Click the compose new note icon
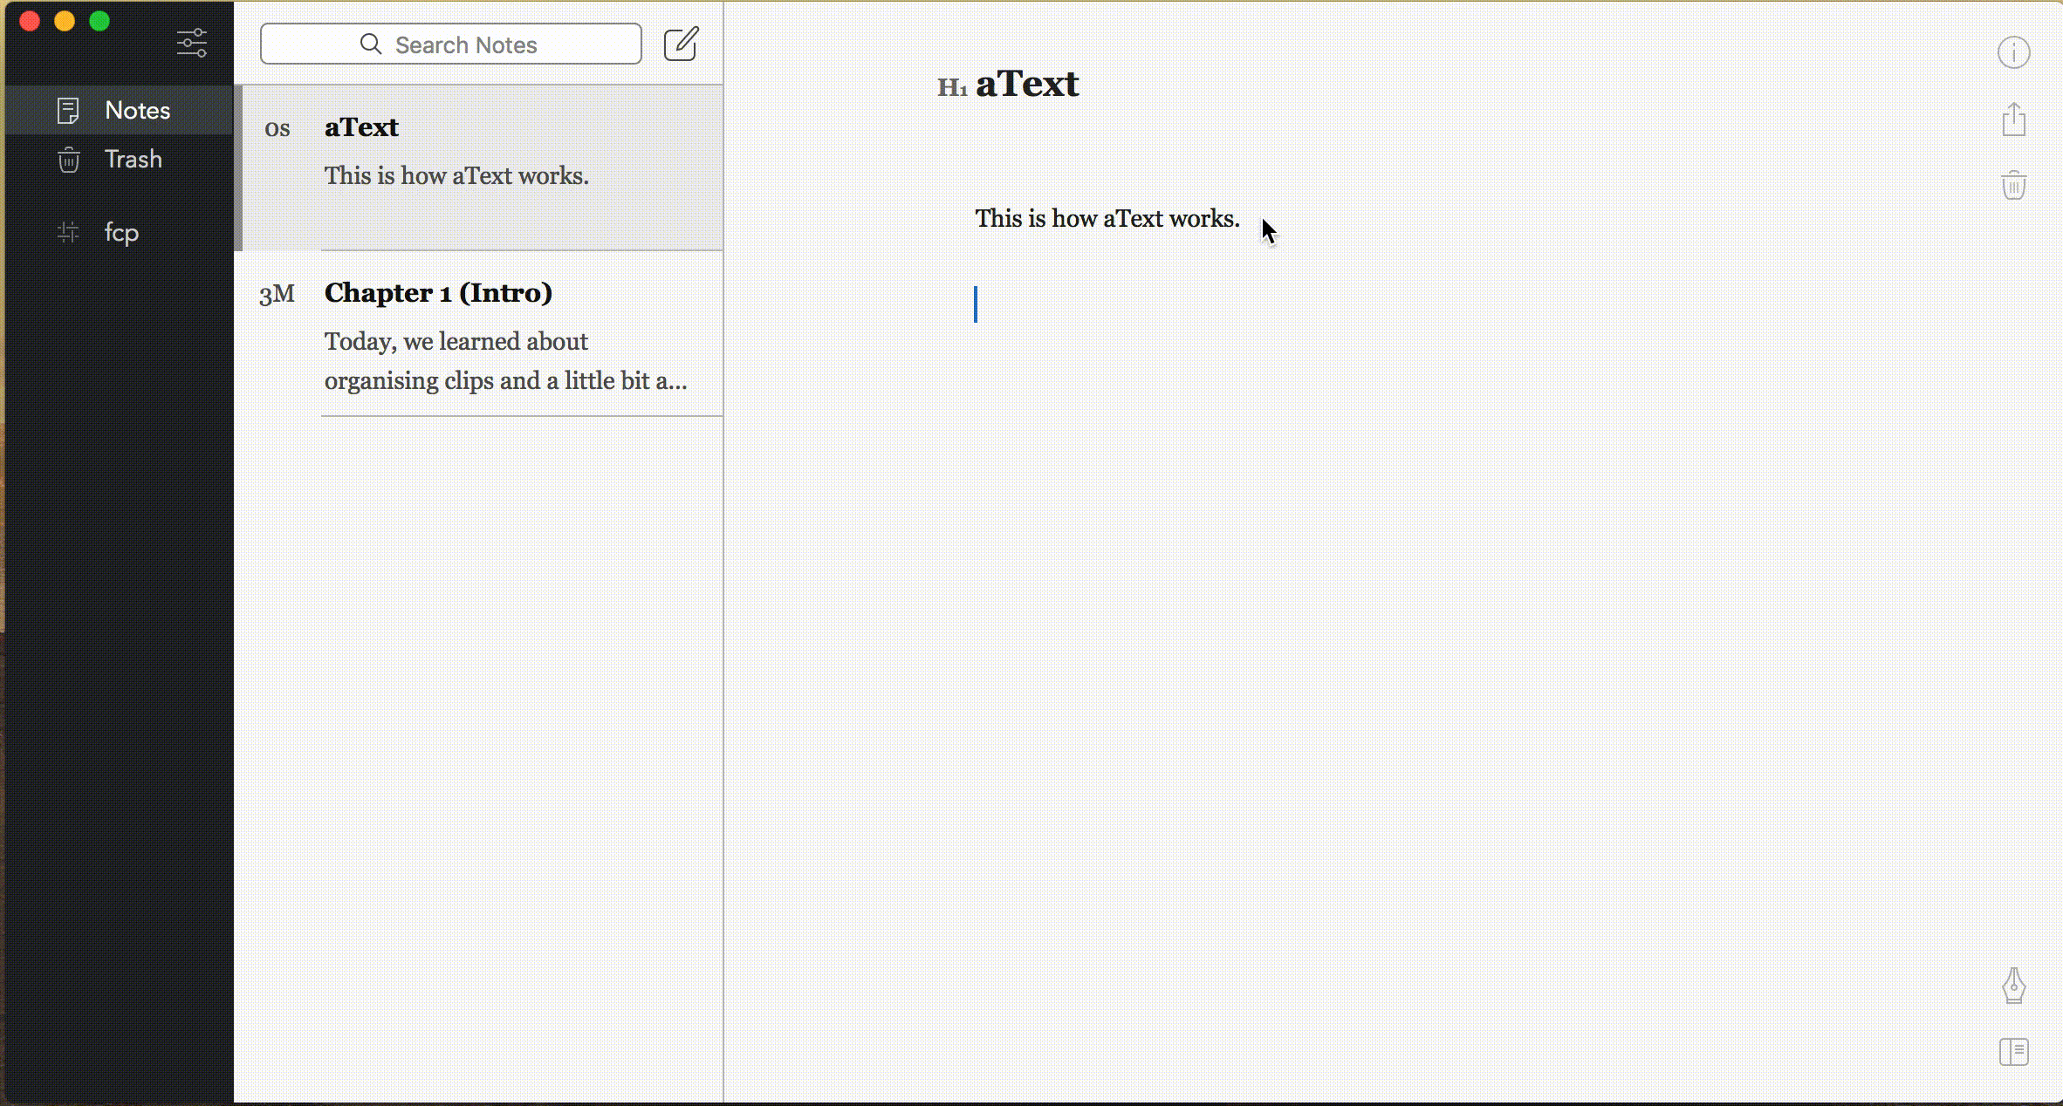The width and height of the screenshot is (2063, 1106). tap(681, 44)
